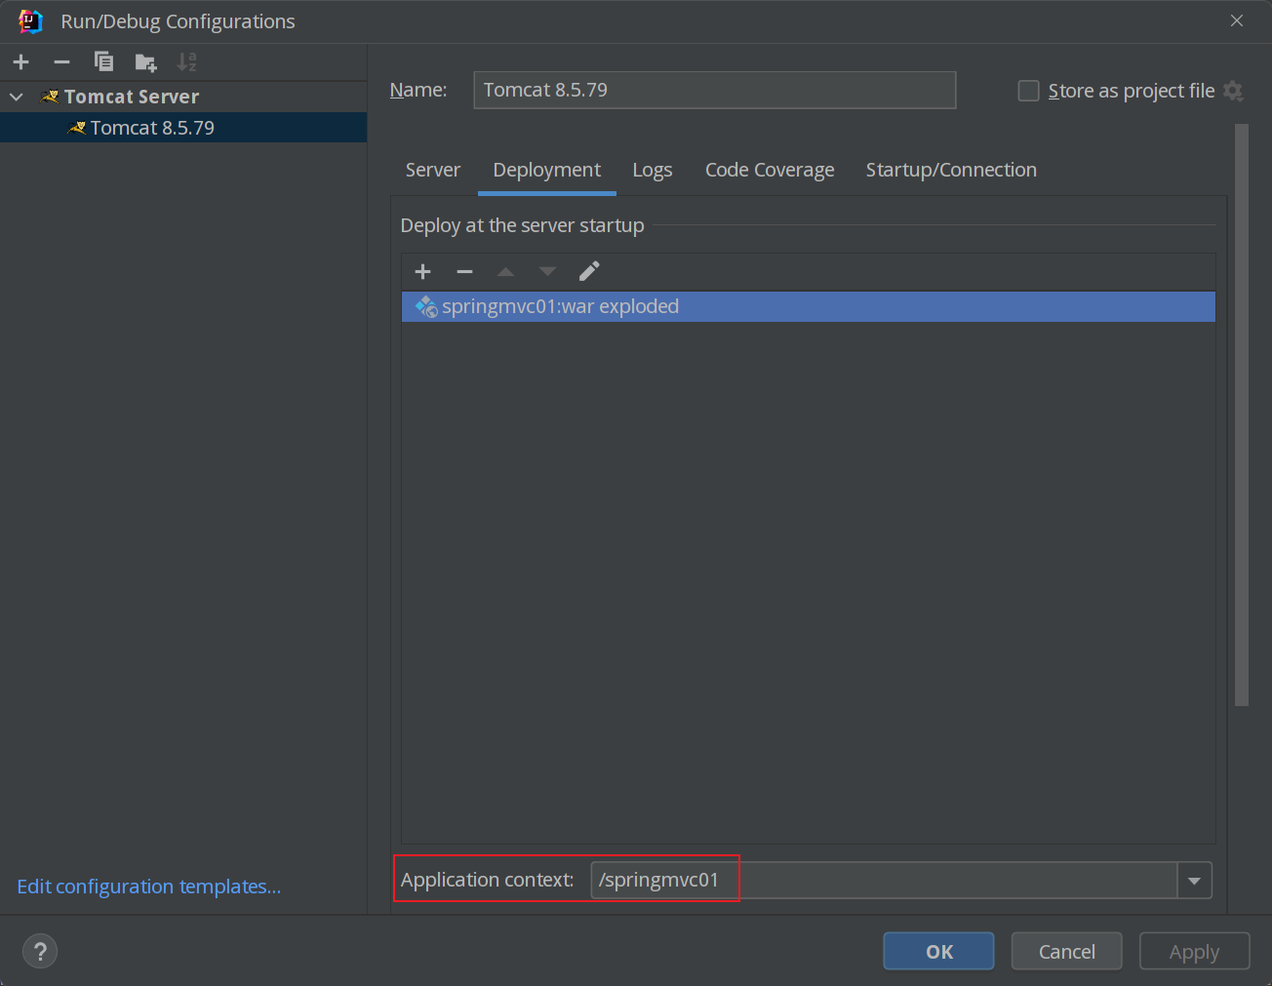Viewport: 1272px width, 986px height.
Task: Focus the Name input field
Action: point(715,90)
